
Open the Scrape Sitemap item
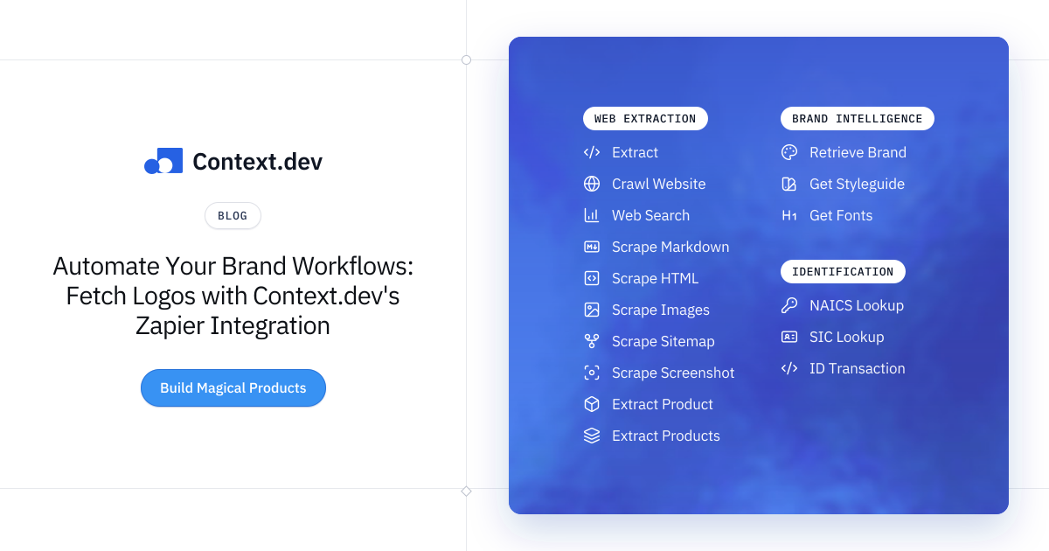point(663,341)
